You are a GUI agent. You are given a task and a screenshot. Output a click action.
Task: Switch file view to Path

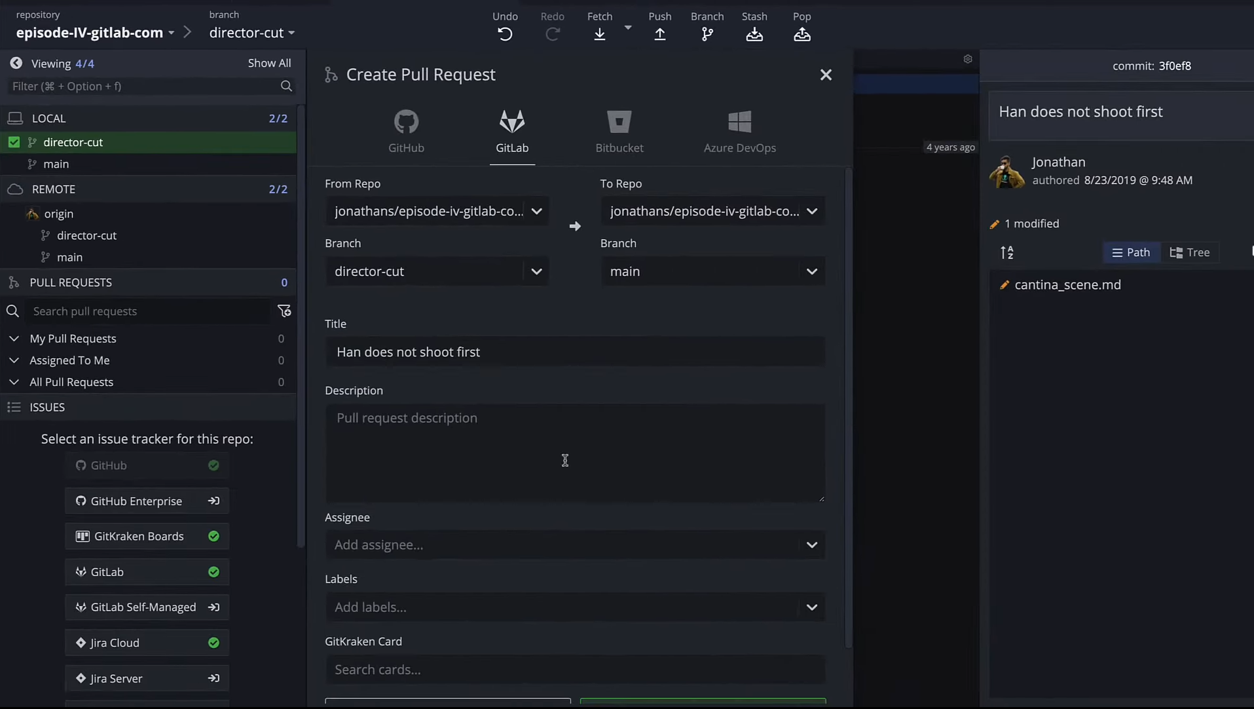coord(1131,253)
